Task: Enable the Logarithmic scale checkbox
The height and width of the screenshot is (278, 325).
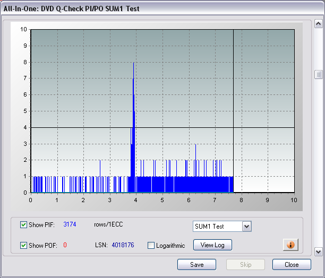Action: [x=151, y=246]
